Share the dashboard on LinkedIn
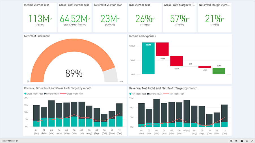Viewport: 255px width, 143px height. pyautogui.click(x=231, y=140)
